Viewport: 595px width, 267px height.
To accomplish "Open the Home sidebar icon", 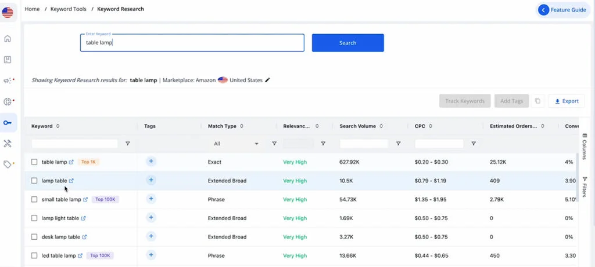I will point(8,39).
